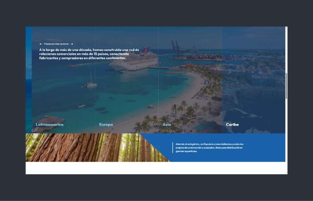Open the Asia region tab
This screenshot has height=201, width=313.
tap(167, 125)
